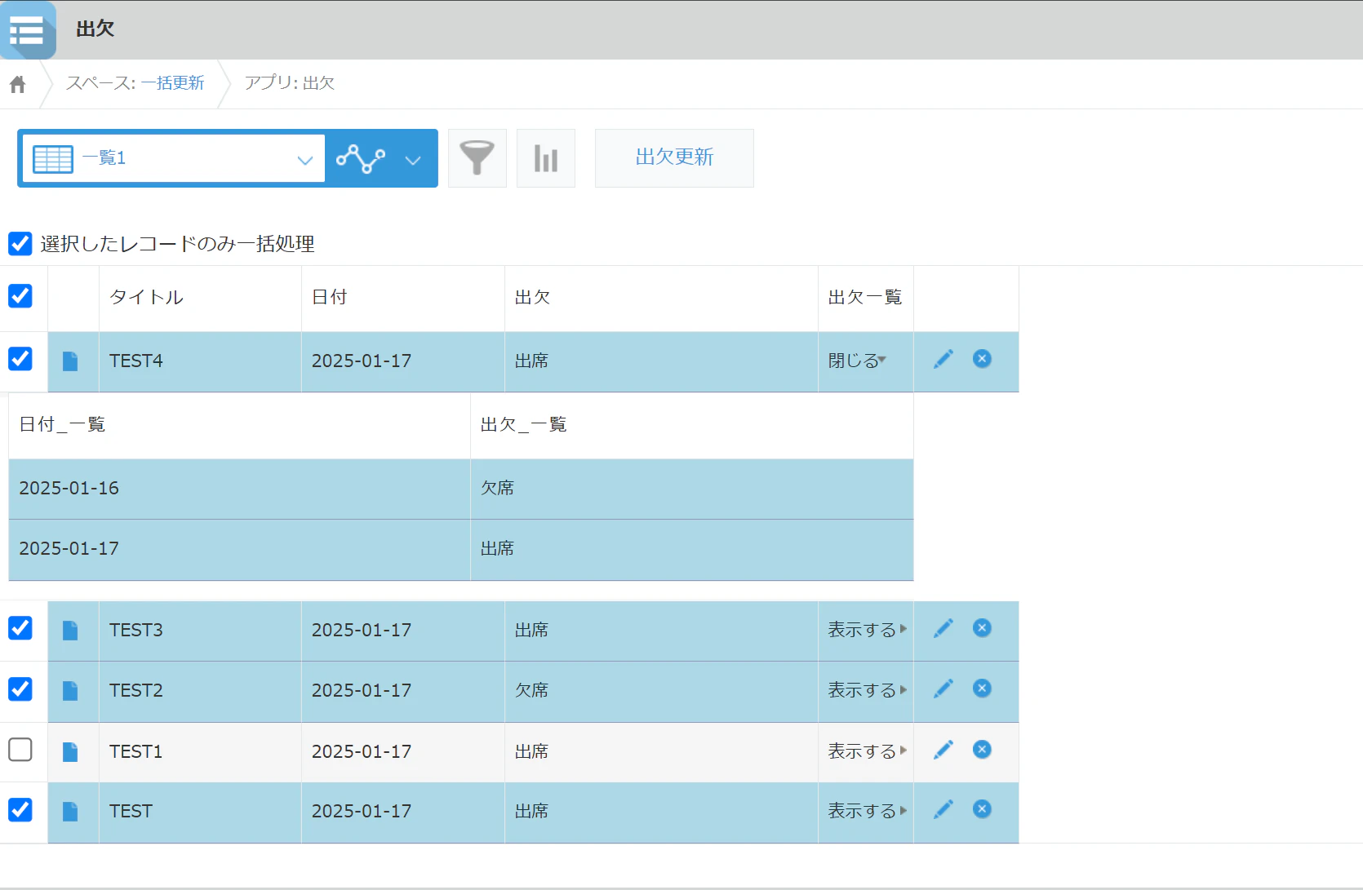Click the 出欠更新 button
The width and height of the screenshot is (1363, 890).
click(674, 158)
